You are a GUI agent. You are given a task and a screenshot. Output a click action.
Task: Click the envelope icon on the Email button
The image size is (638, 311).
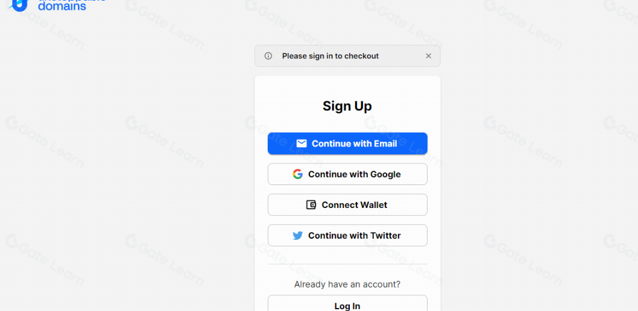pyautogui.click(x=302, y=143)
